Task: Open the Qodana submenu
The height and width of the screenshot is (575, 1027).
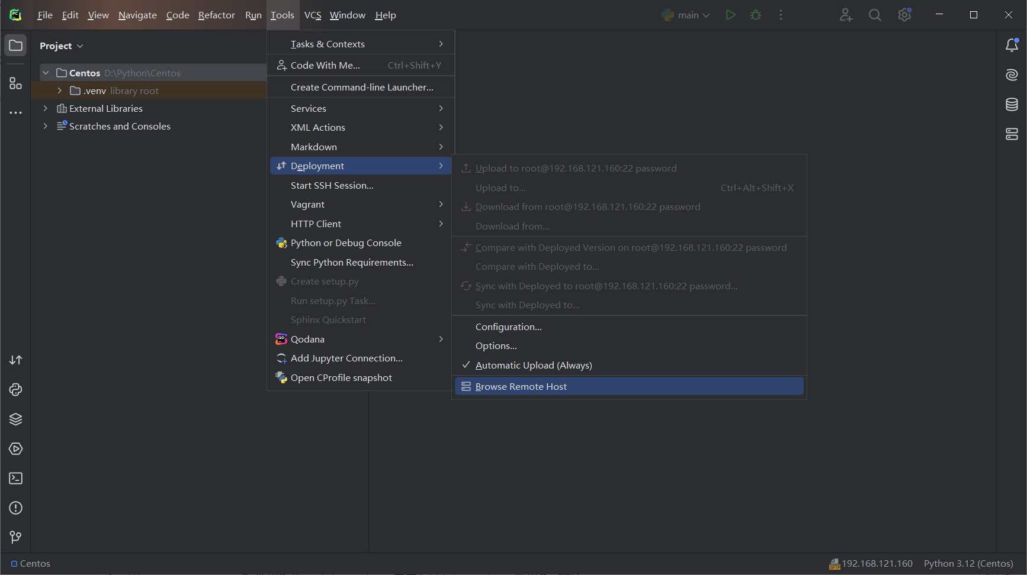Action: point(361,340)
